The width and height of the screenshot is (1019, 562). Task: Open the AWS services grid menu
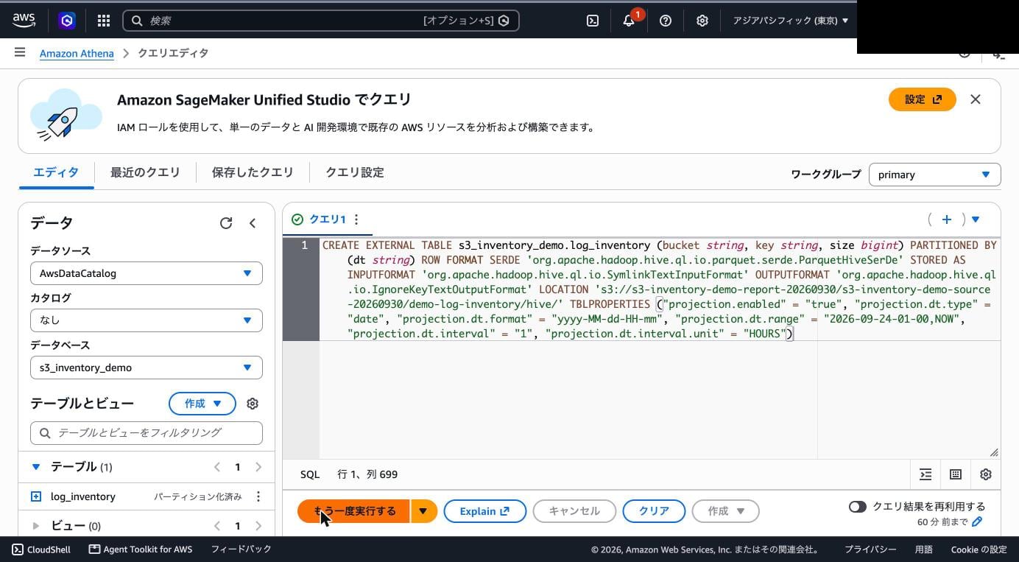pos(104,21)
